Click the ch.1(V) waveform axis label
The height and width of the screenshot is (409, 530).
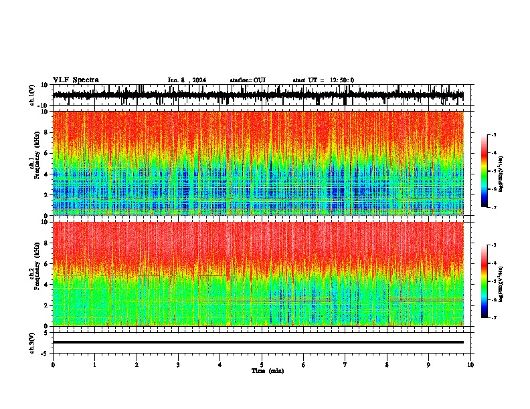(x=32, y=95)
